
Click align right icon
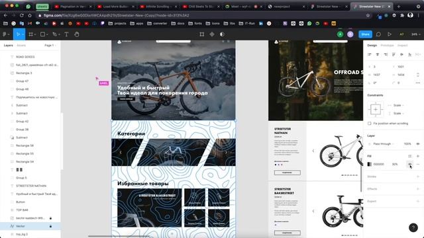[x=386, y=54]
